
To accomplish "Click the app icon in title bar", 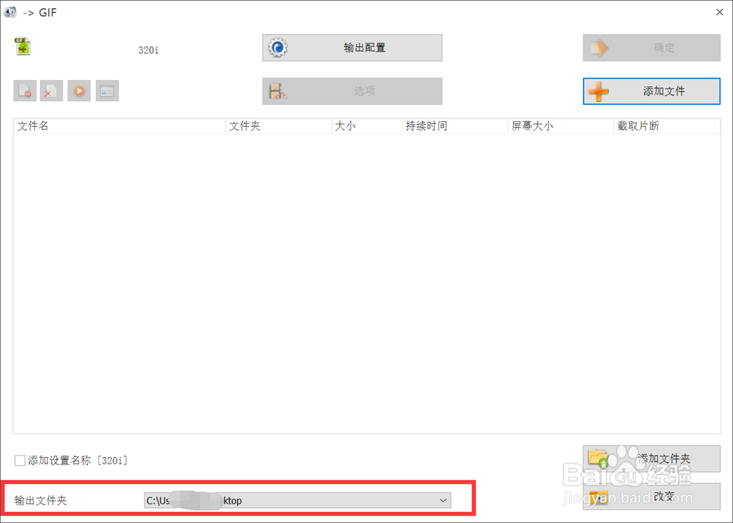I will tap(11, 12).
